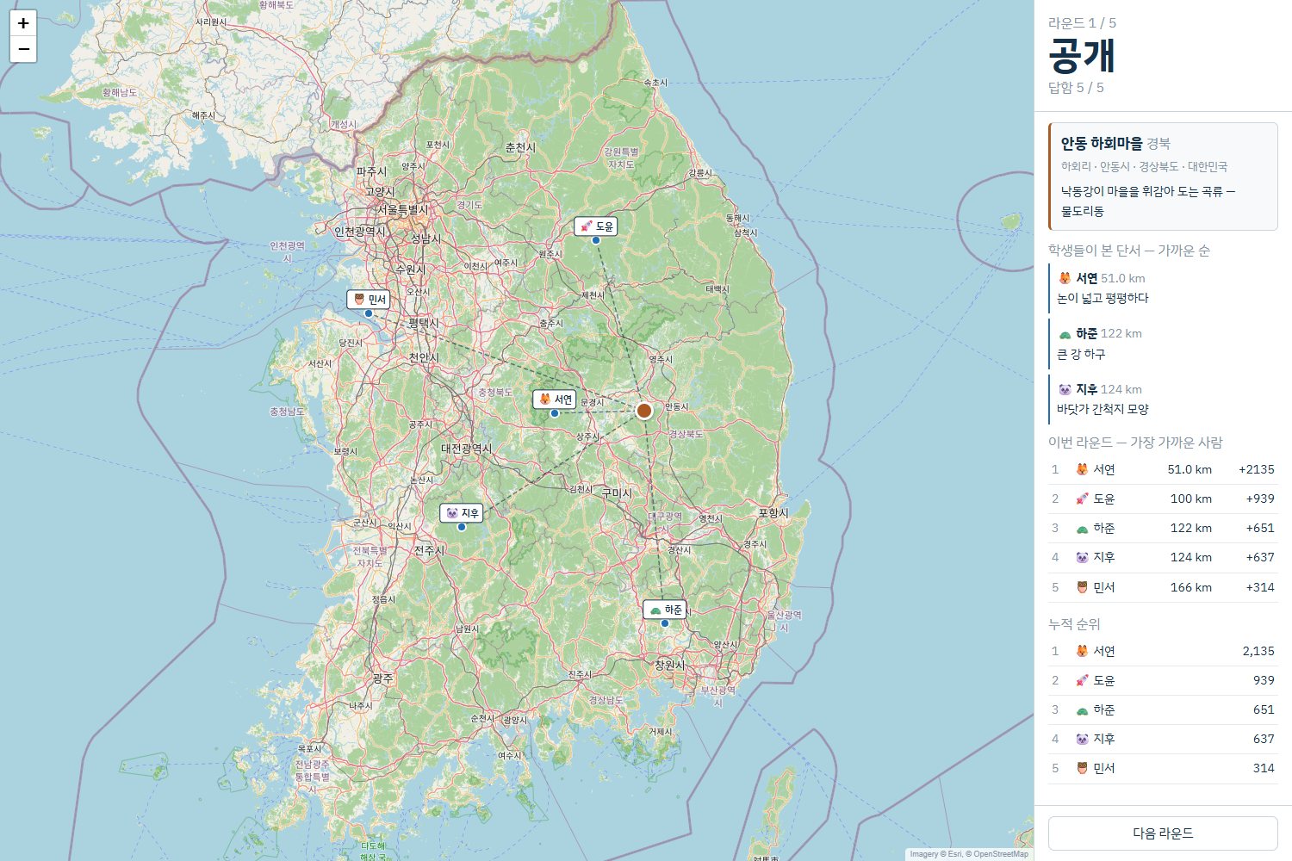Screen dimensions: 1292x861
Task: Click the 도윤 marker label on the map
Action: 596,226
